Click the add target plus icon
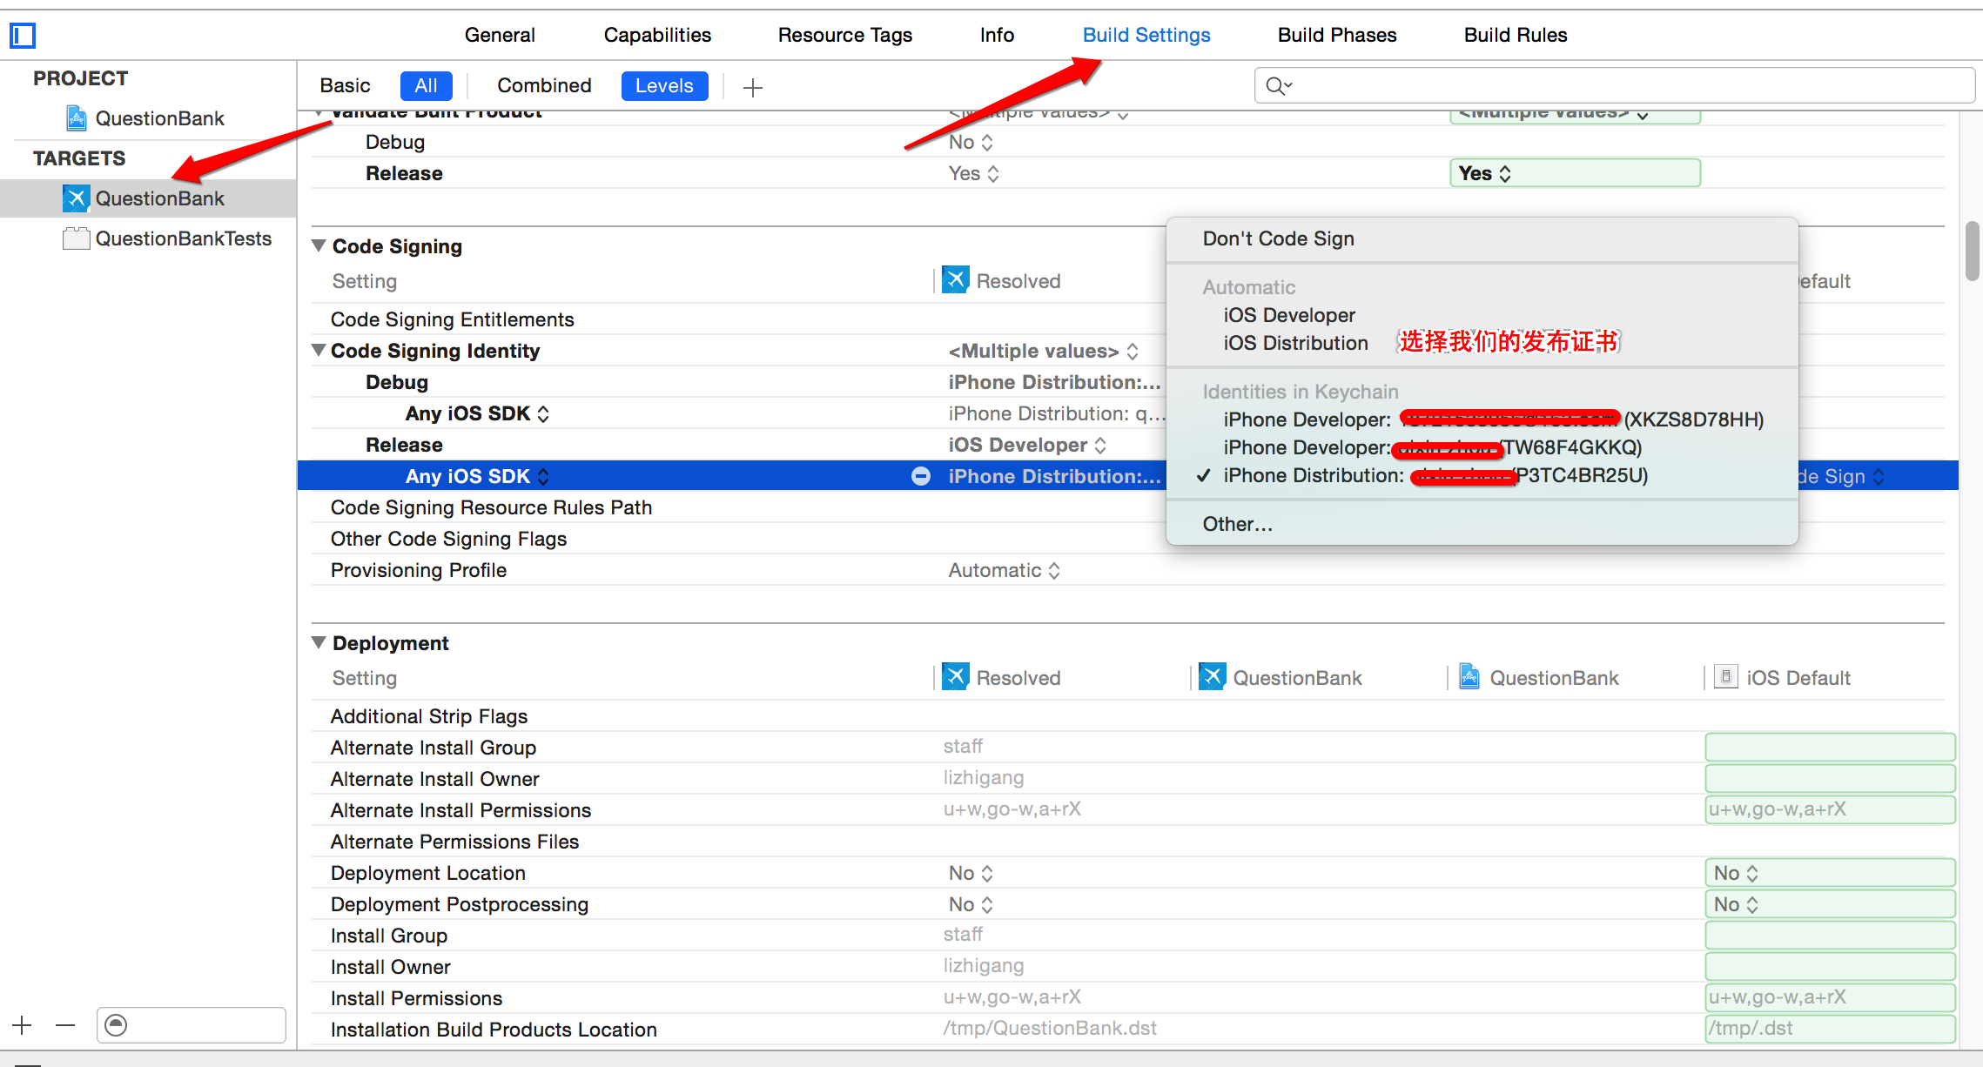Image resolution: width=1983 pixels, height=1067 pixels. (23, 1025)
